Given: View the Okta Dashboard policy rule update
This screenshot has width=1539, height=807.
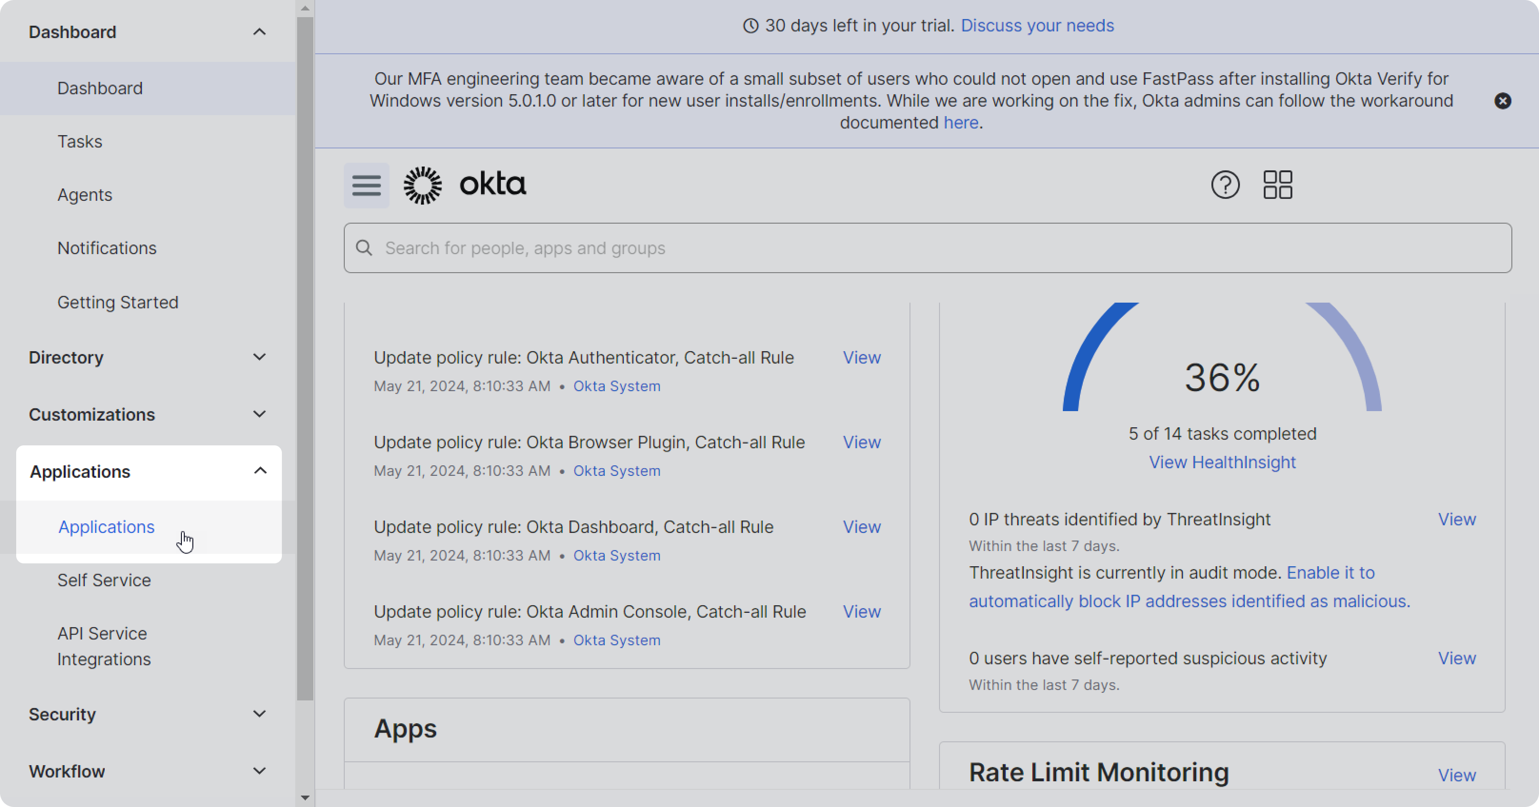Looking at the screenshot, I should [861, 527].
